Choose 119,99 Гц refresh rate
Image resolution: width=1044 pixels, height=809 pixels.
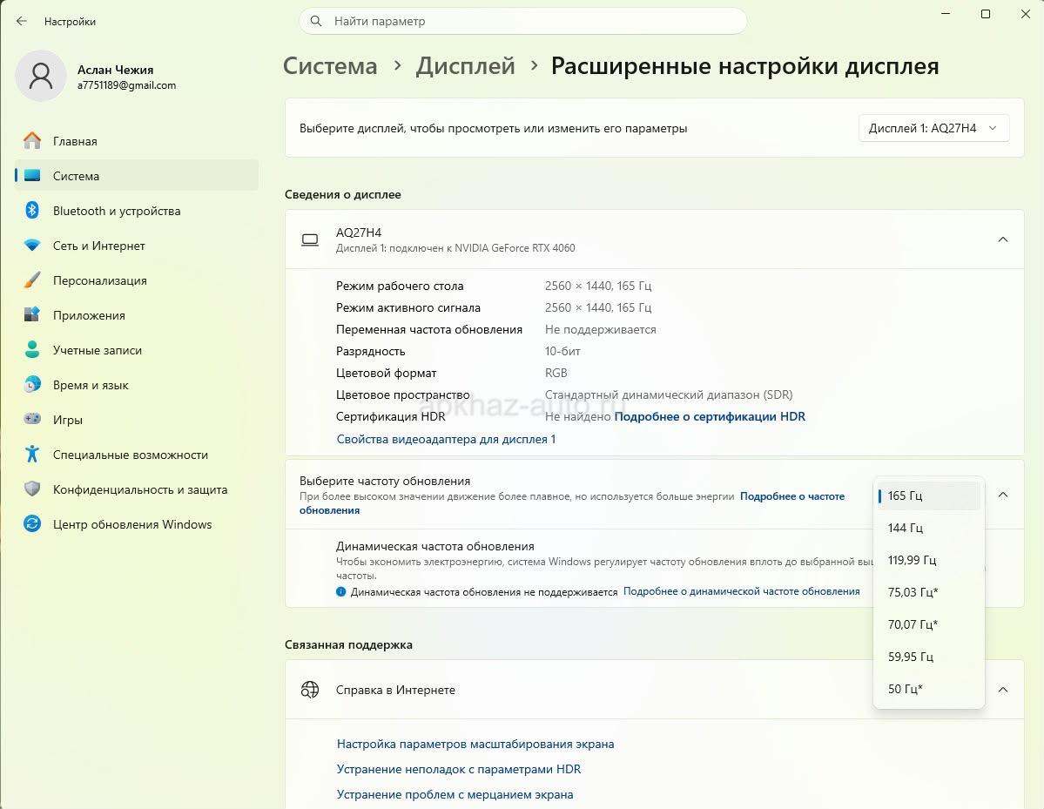tap(929, 560)
